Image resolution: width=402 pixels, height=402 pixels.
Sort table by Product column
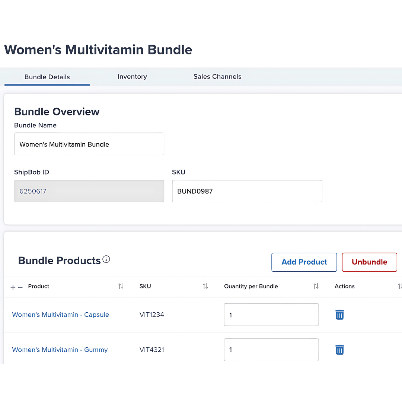121,286
